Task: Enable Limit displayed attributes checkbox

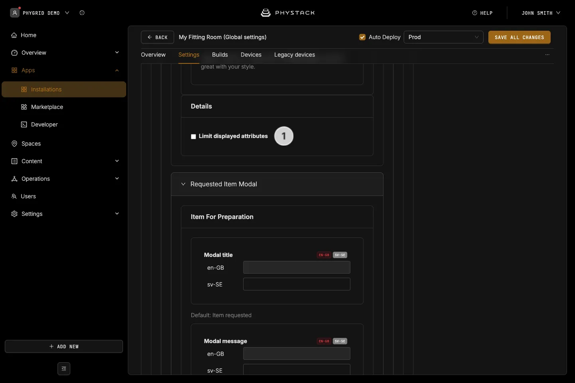Action: (x=194, y=136)
